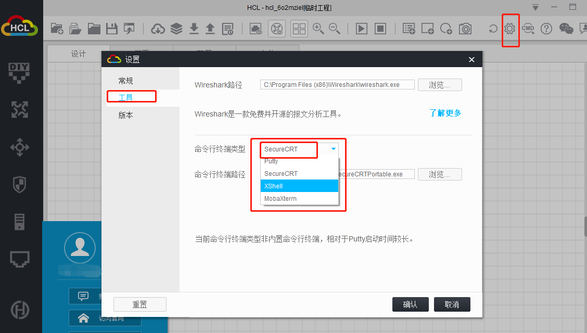The image size is (587, 333).
Task: Cancel the dialog with 取消 button
Action: [452, 304]
